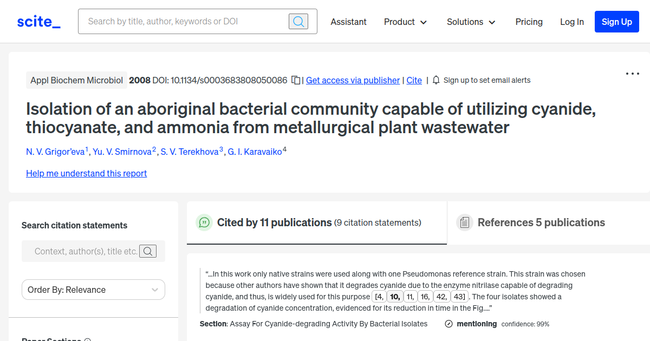
Task: Click the scite logo in the header
Action: click(38, 21)
